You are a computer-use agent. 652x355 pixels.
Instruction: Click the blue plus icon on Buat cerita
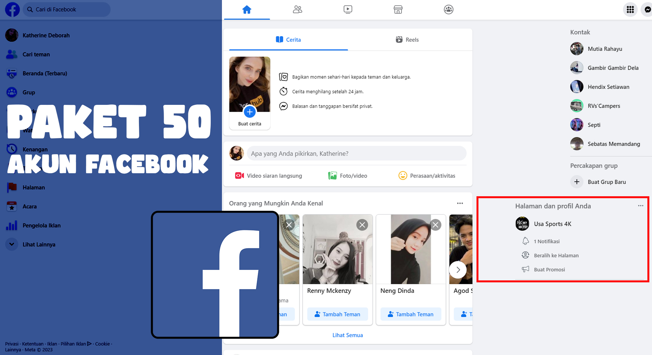[x=250, y=112]
